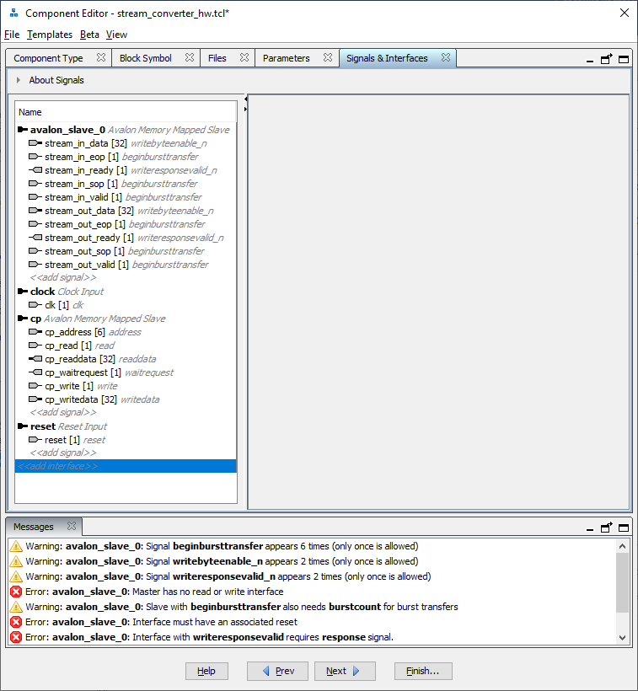The image size is (638, 691).
Task: Minimize the Messages panel
Action: pos(590,528)
